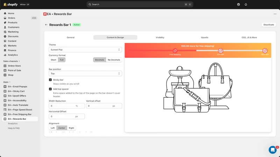Click the EA Auto Translate app icon
This screenshot has height=157, width=280.
point(5,105)
